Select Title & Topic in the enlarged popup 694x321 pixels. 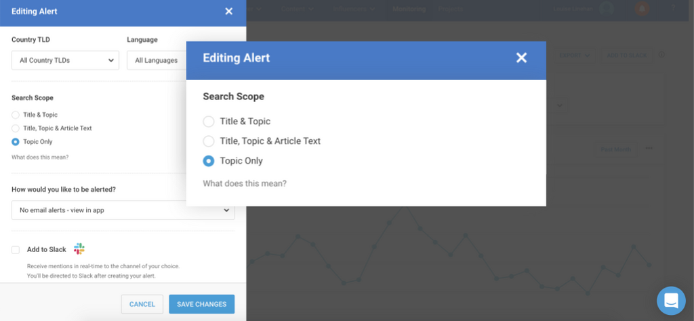click(x=209, y=122)
